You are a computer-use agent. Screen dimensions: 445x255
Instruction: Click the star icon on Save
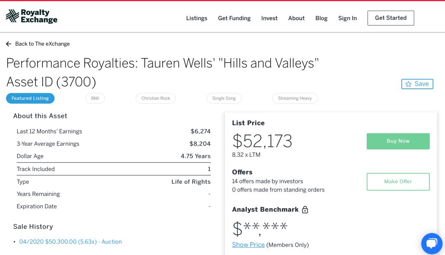pos(408,84)
